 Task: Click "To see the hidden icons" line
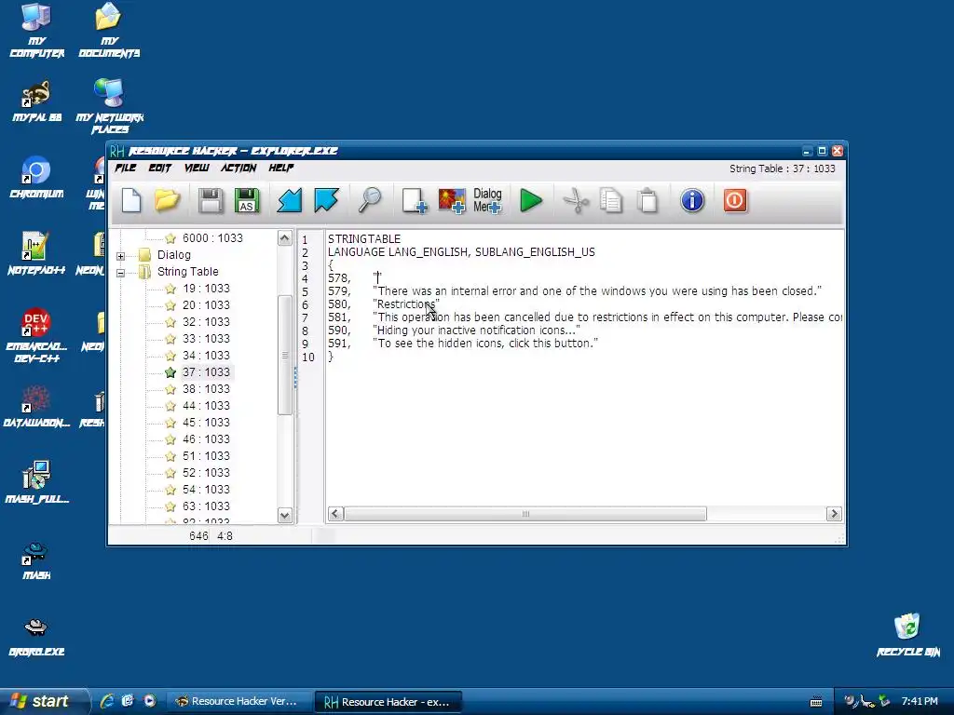tap(485, 344)
